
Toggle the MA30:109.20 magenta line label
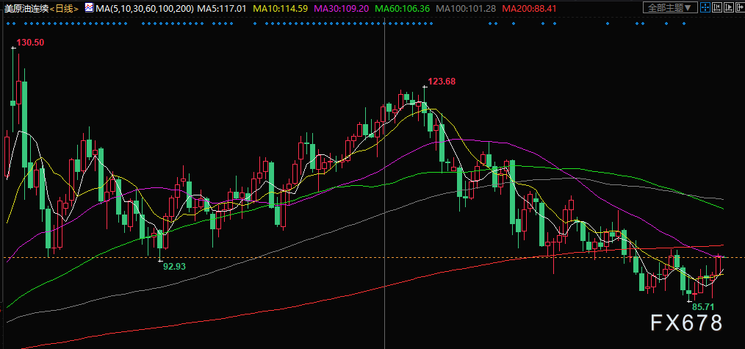coord(342,8)
